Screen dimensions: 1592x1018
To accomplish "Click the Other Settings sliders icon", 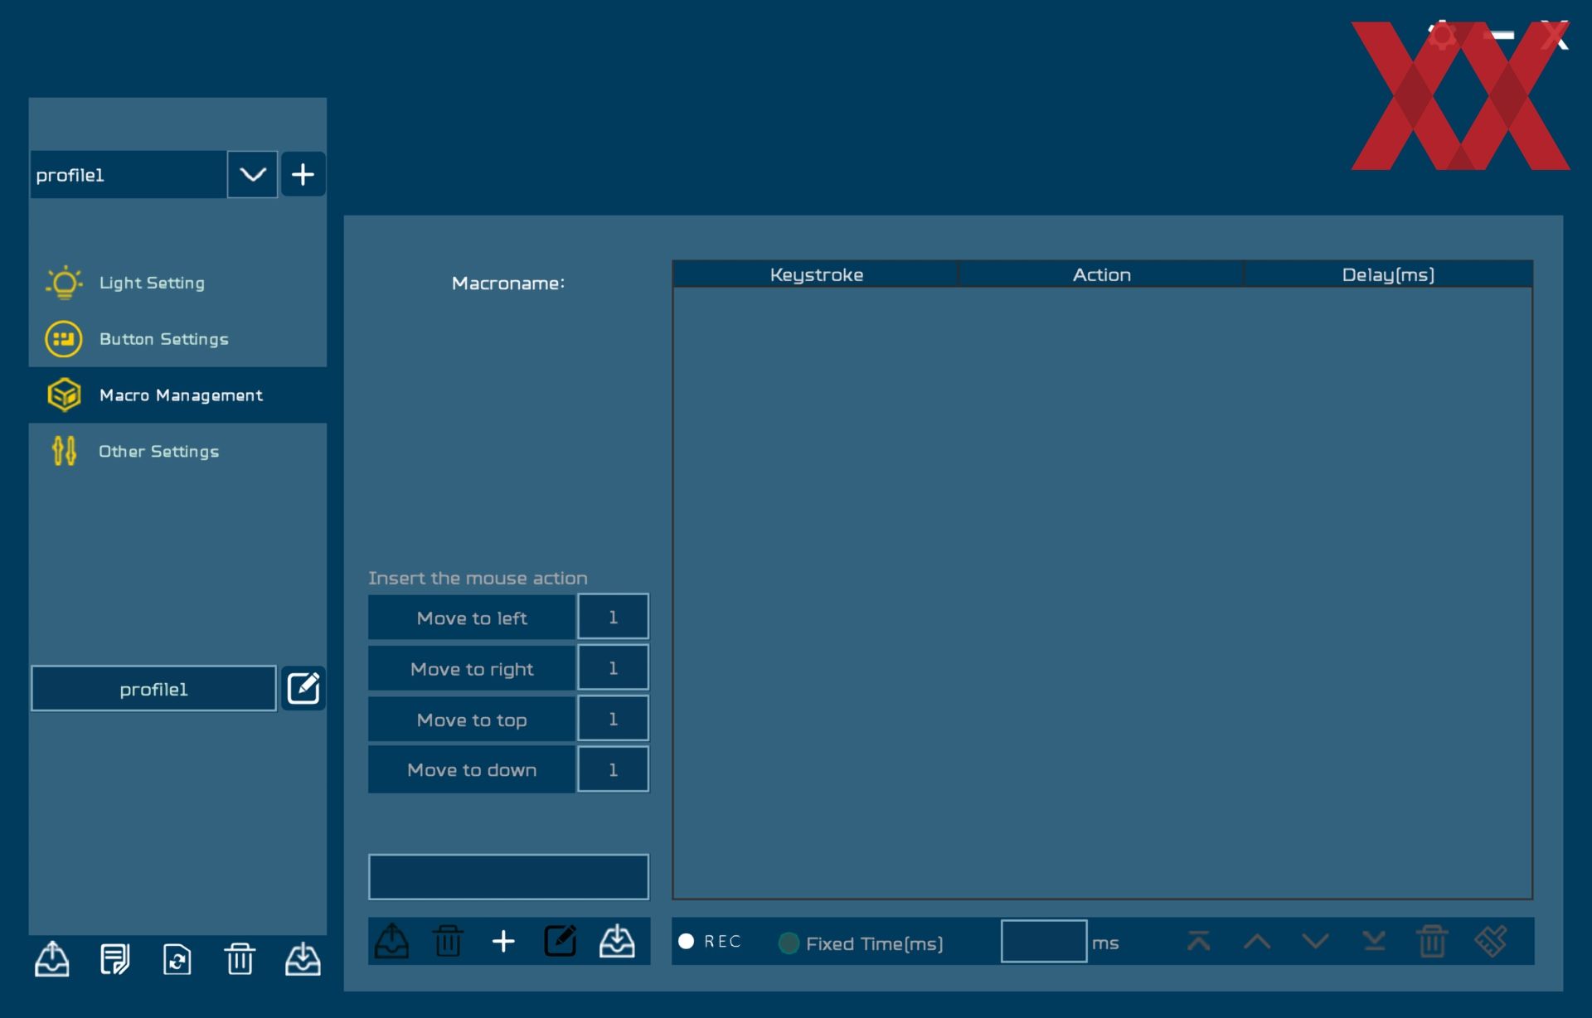I will (64, 451).
